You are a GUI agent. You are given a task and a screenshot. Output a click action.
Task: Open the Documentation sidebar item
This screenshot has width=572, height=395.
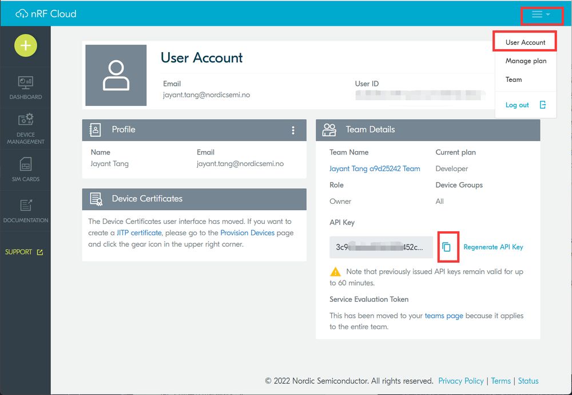click(26, 211)
